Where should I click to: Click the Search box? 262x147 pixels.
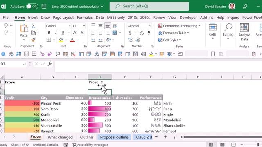tap(149, 7)
